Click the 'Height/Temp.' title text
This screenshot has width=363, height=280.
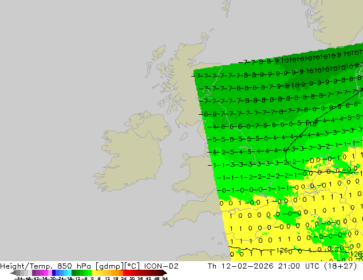click(26, 266)
